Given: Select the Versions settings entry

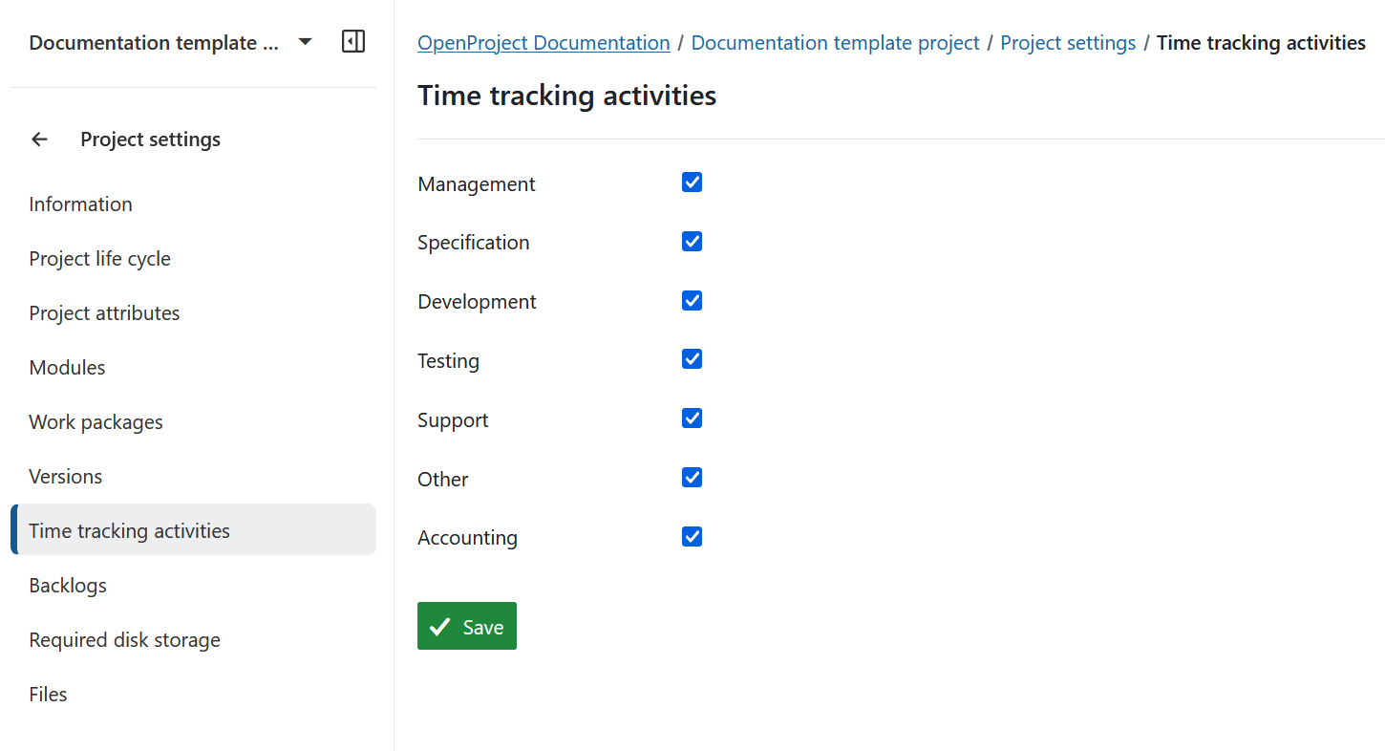Looking at the screenshot, I should [x=65, y=476].
